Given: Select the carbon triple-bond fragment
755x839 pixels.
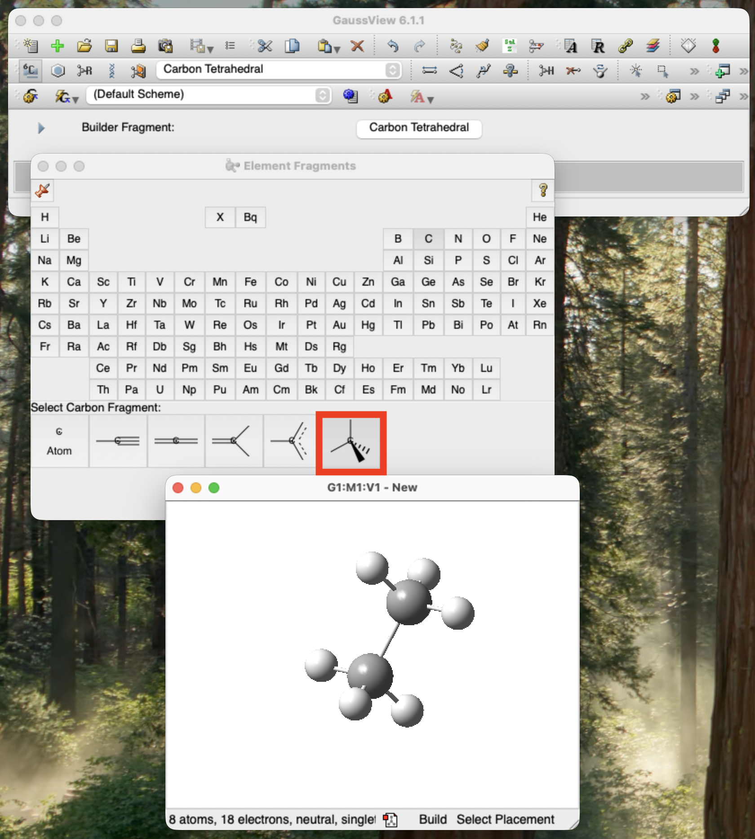Looking at the screenshot, I should click(x=118, y=441).
